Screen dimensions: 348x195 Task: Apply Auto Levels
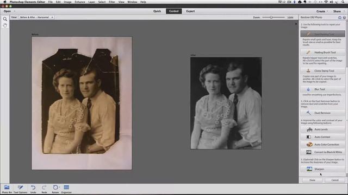[322, 129]
